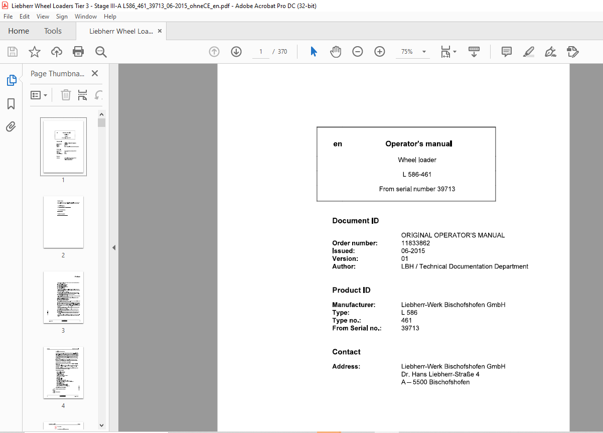The height and width of the screenshot is (433, 603).
Task: Click the Product ID heading
Action: [x=352, y=290]
